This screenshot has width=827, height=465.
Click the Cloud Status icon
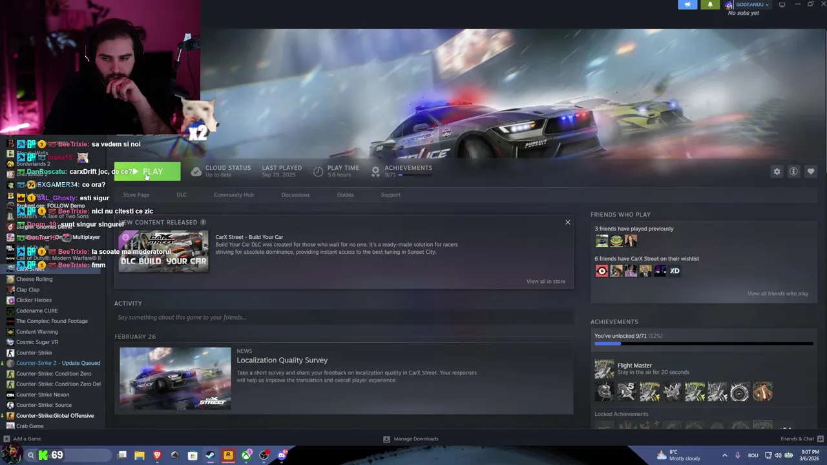[196, 171]
